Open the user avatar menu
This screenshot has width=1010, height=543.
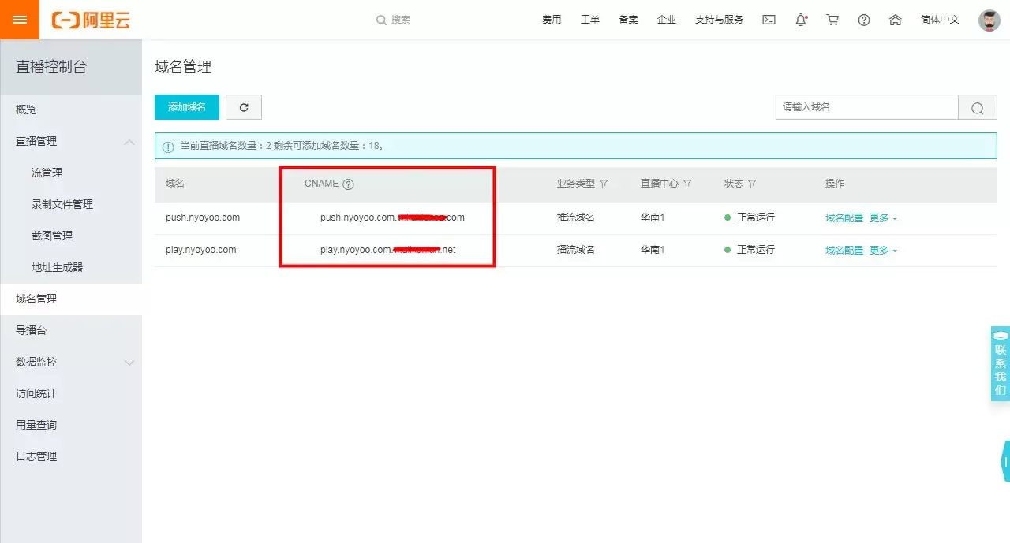click(x=989, y=20)
